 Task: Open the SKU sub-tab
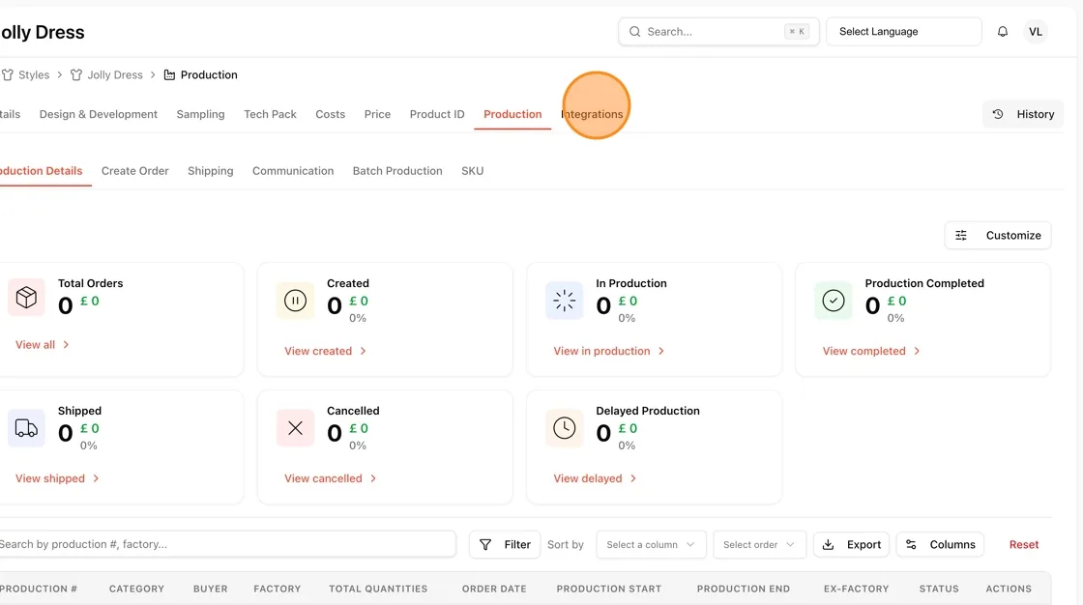tap(473, 171)
